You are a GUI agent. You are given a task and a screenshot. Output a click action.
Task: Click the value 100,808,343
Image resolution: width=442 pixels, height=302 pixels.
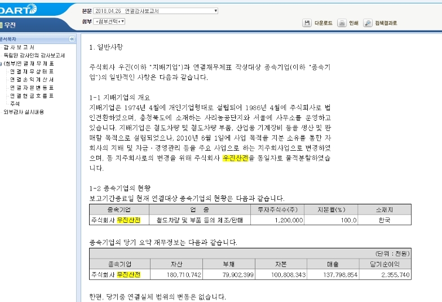pyautogui.click(x=289, y=274)
